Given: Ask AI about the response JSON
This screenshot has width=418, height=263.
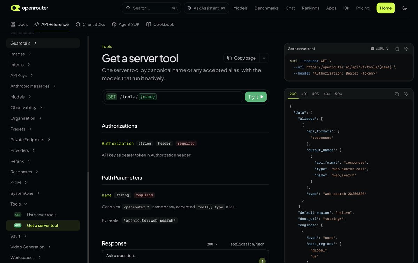Looking at the screenshot, I should pyautogui.click(x=406, y=94).
